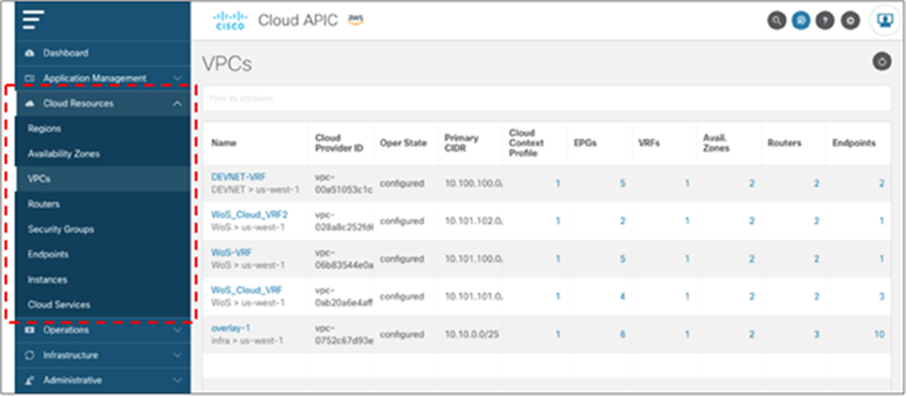
Task: Click Routers count 3 for overlay-1
Action: point(816,335)
